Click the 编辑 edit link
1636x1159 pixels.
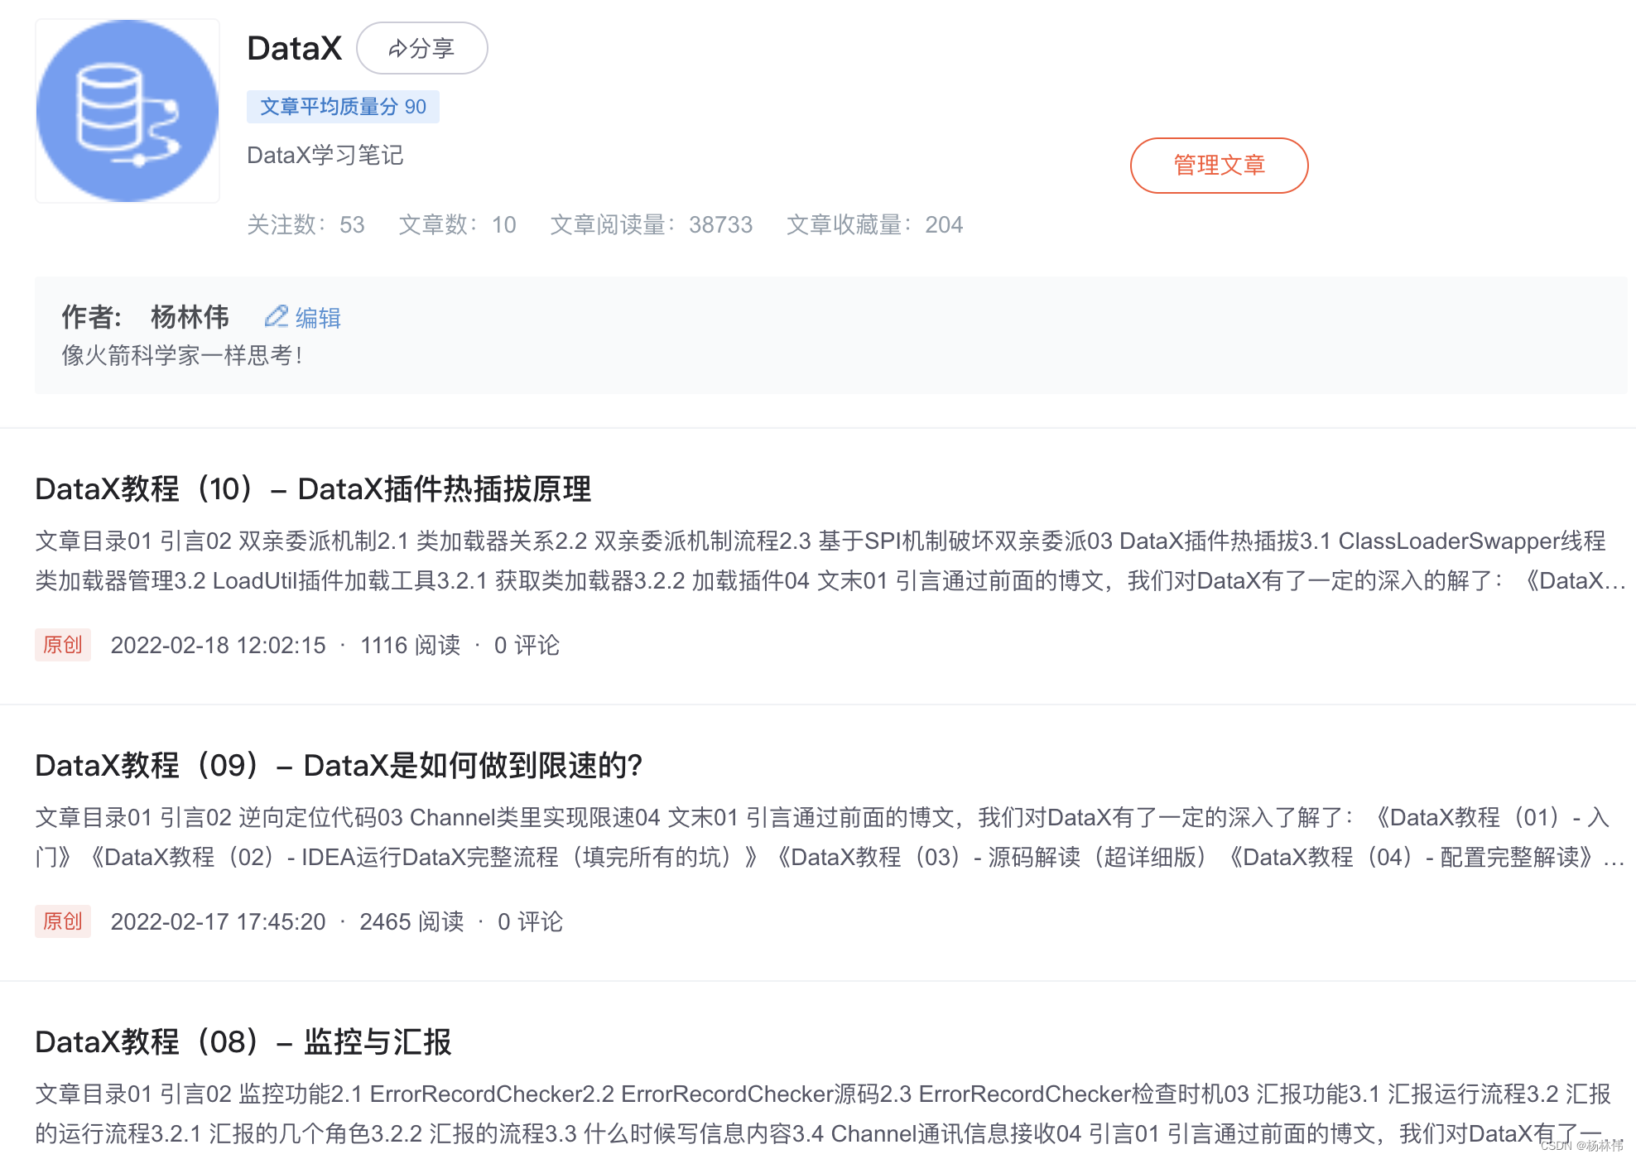pyautogui.click(x=318, y=318)
